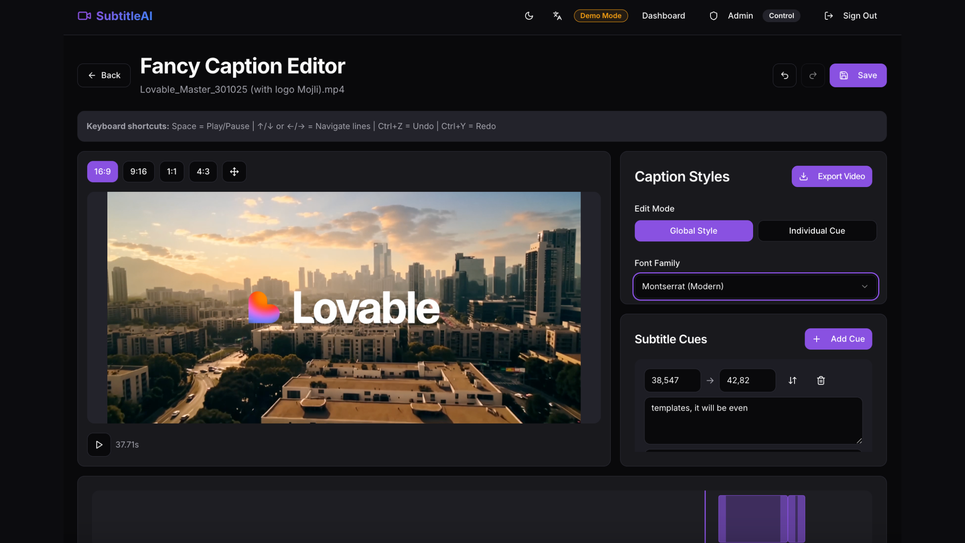Select the large purple timeline cue block
Viewport: 965px width, 543px height.
(x=752, y=518)
